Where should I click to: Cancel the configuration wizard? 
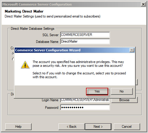pyautogui.click(x=127, y=127)
